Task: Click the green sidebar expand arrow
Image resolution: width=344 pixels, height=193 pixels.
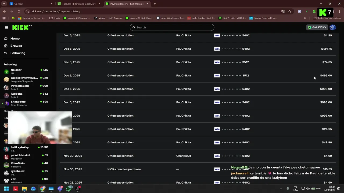Action: tap(2, 103)
